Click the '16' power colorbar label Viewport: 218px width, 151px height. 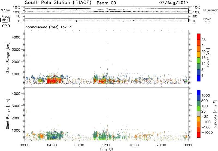pos(203,58)
